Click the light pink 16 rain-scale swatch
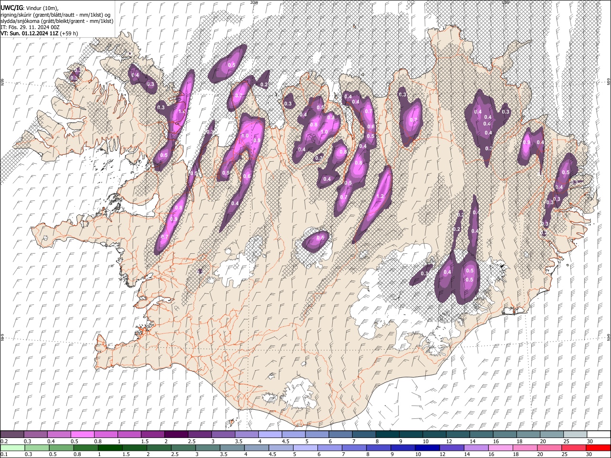This screenshot has width=611, height=458. tap(501, 448)
